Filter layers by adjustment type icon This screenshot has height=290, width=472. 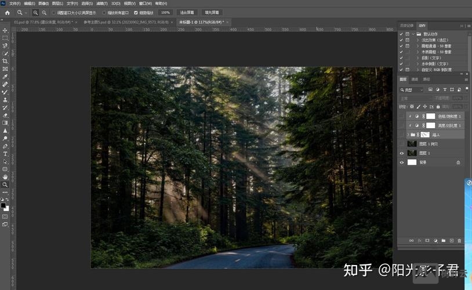point(437,90)
